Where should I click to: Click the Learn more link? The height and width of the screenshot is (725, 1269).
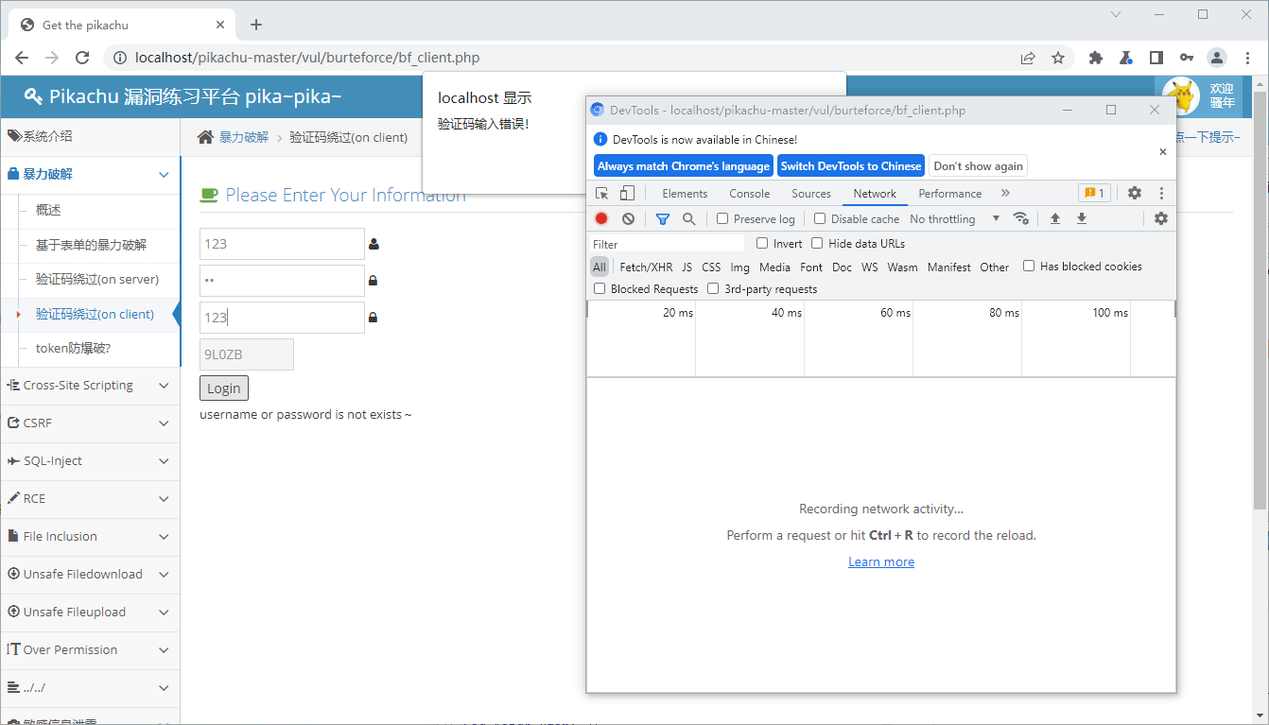pyautogui.click(x=881, y=561)
